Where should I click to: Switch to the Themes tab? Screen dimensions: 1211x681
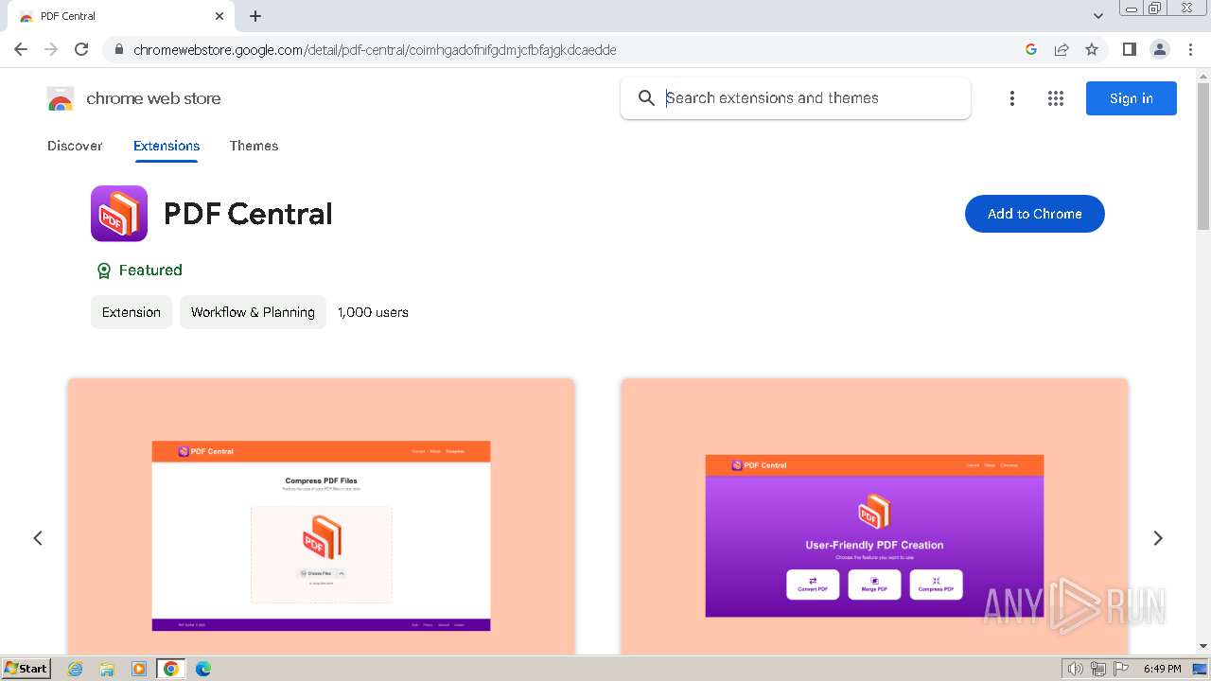[254, 146]
